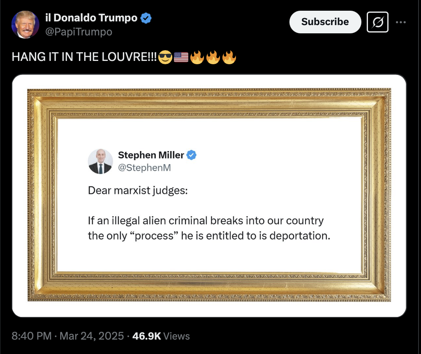The width and height of the screenshot is (421, 354).
Task: Click the sunglasses emoji in the post
Action: pos(165,57)
